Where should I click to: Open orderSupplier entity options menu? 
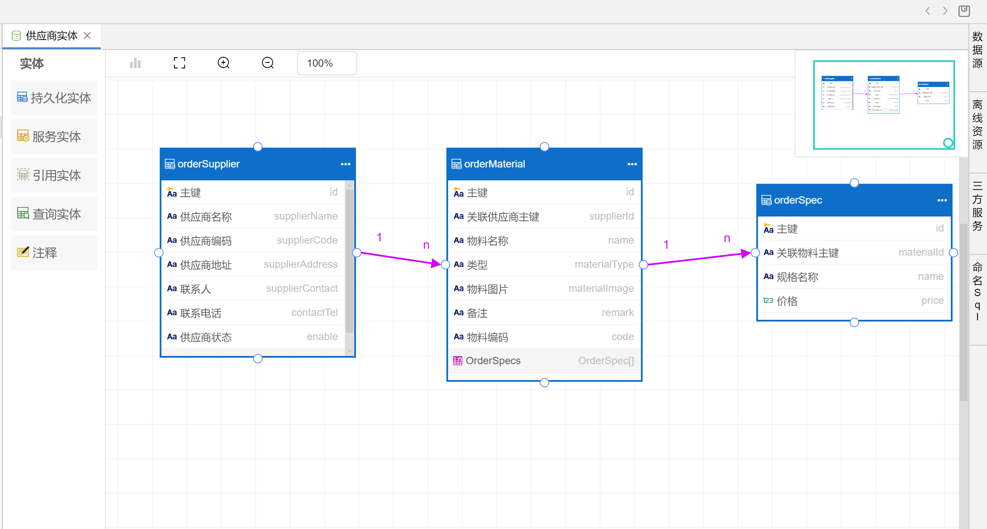pos(345,164)
